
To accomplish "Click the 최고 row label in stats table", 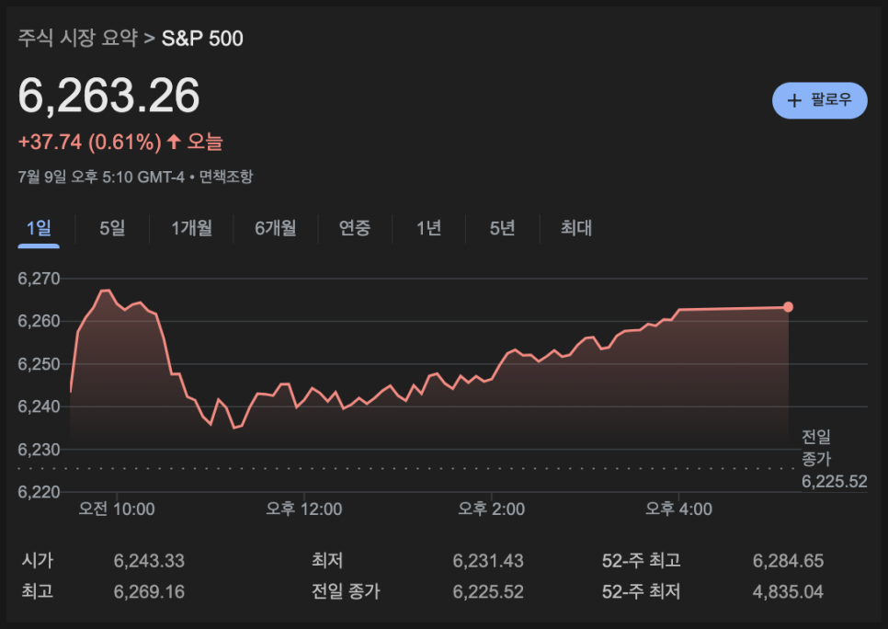I will 38,592.
